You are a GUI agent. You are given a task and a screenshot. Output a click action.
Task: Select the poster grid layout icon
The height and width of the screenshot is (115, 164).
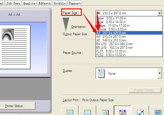[x=158, y=112]
